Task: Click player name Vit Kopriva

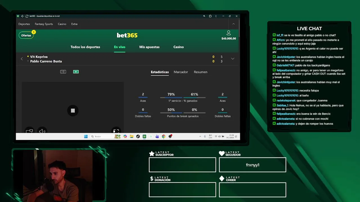Action: [39, 57]
